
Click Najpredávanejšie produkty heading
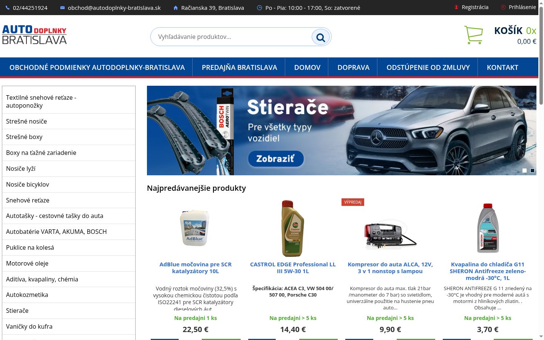[196, 188]
